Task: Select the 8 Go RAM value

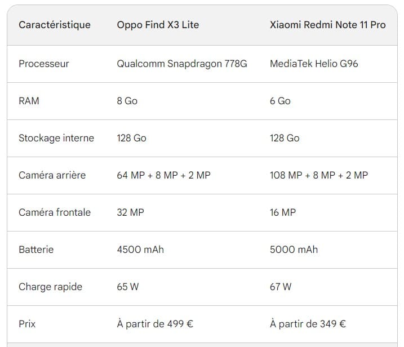Action: pos(127,101)
